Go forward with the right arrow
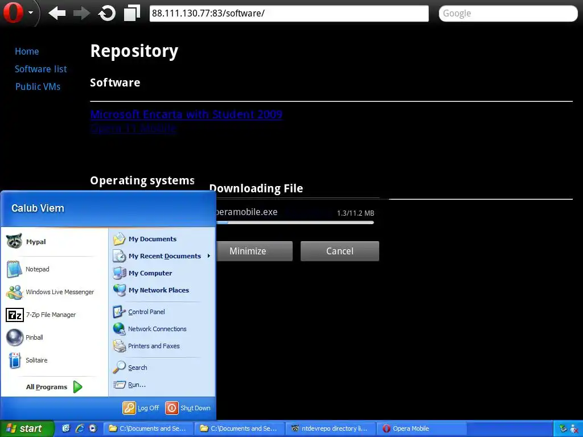583x437 pixels. point(82,14)
